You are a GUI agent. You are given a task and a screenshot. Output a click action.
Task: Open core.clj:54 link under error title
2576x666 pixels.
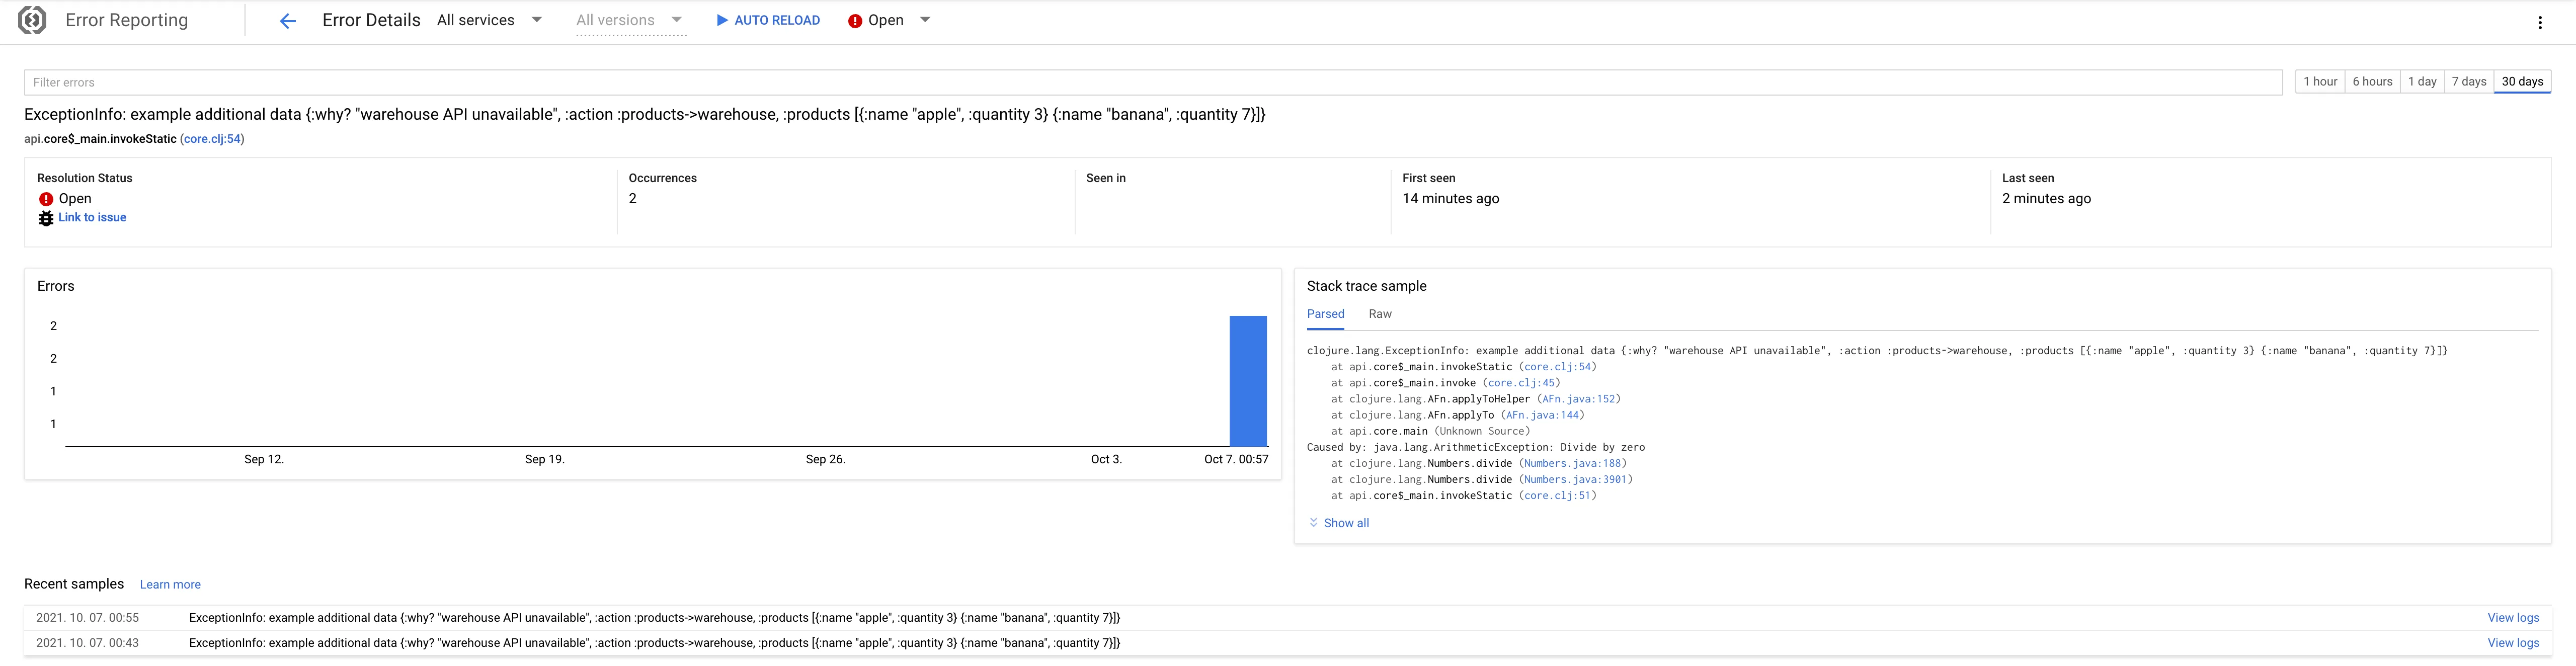pos(212,139)
